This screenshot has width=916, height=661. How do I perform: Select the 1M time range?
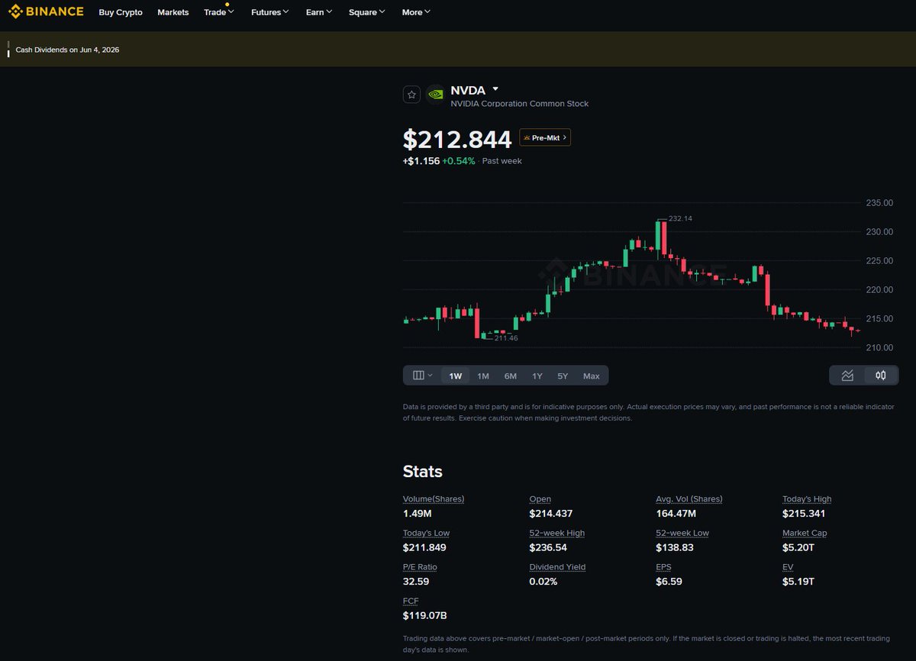pos(483,376)
